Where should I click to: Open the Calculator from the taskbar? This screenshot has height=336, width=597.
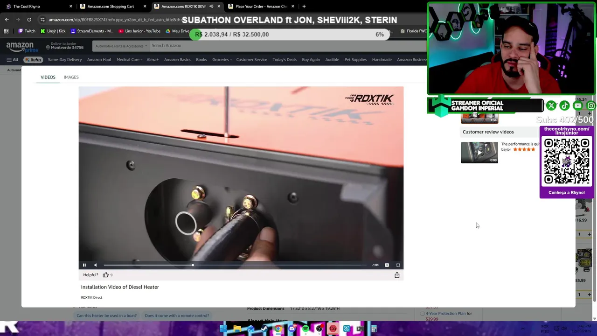(x=374, y=329)
